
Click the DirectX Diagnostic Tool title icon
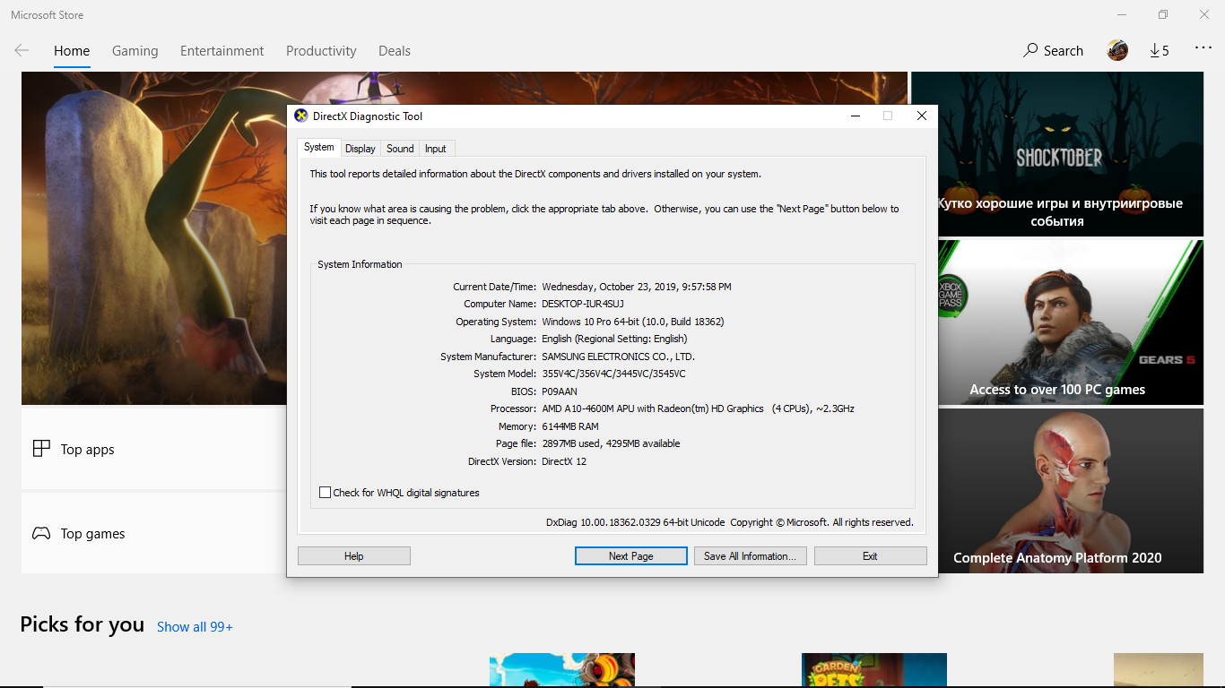pyautogui.click(x=301, y=116)
